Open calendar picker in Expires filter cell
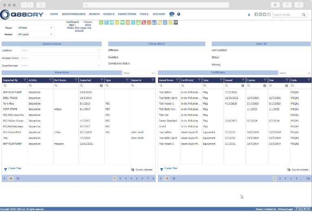The image size is (312, 212). click(x=264, y=86)
